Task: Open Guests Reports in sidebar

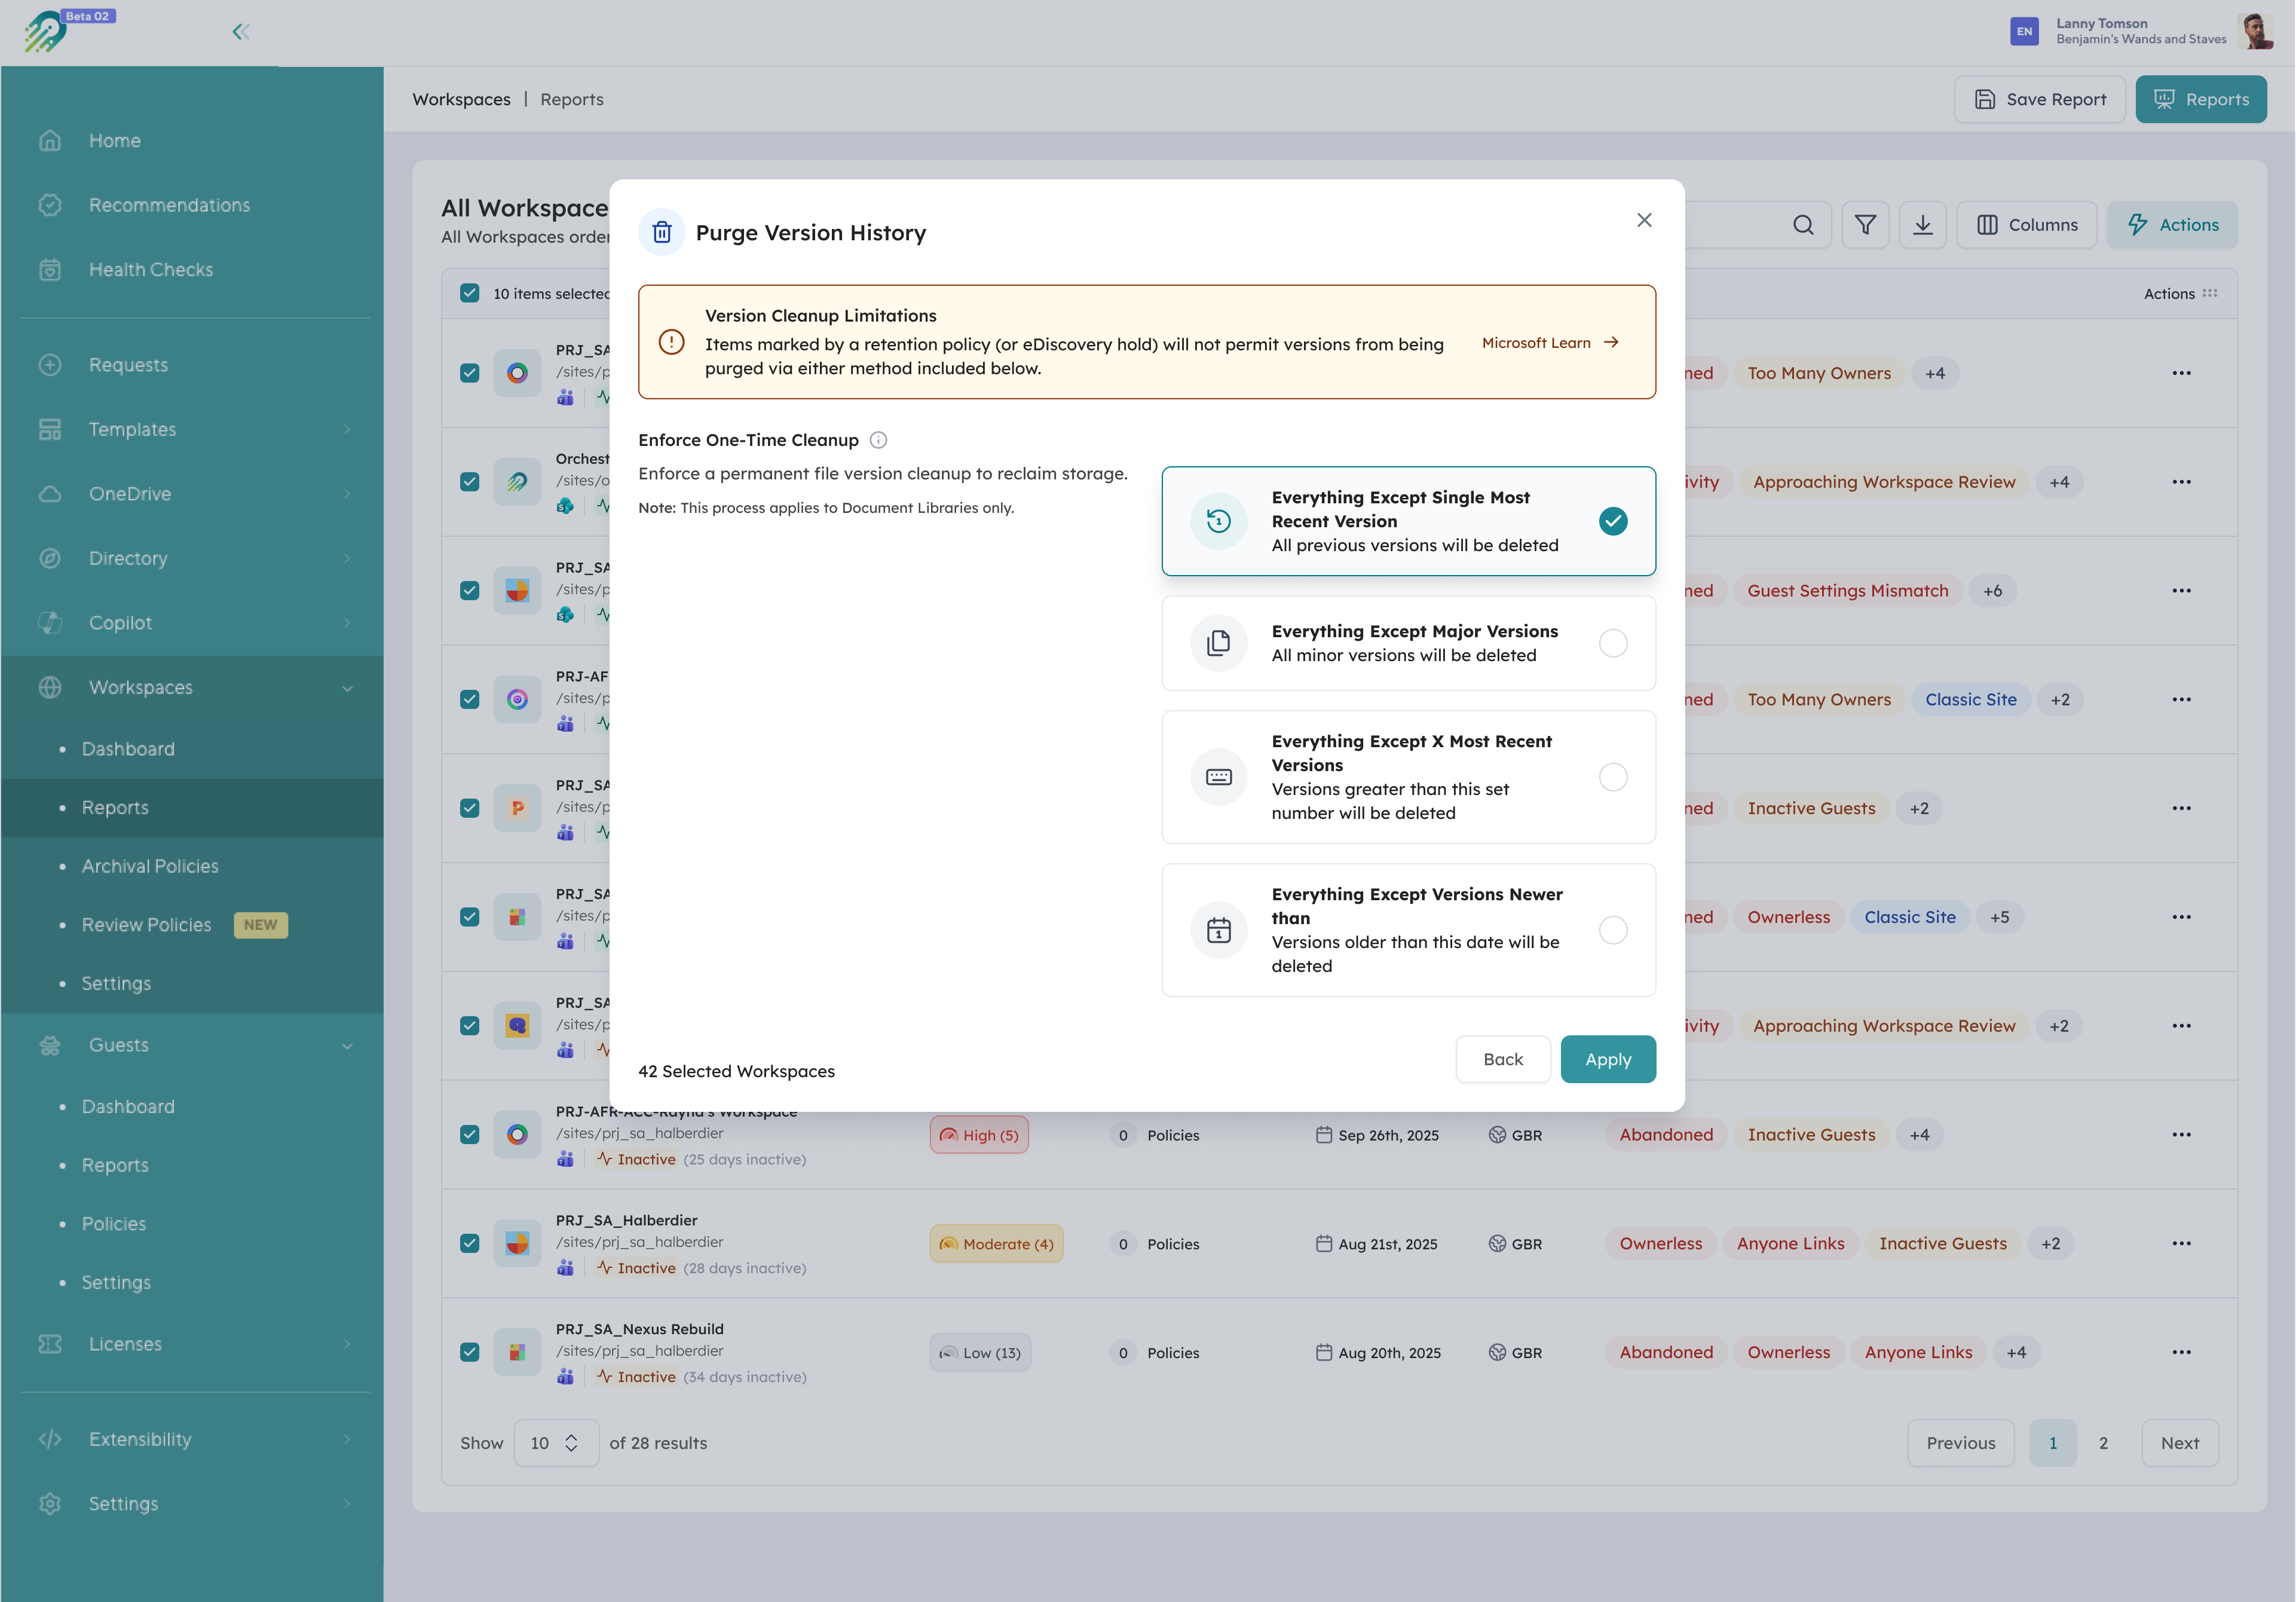Action: pos(115,1165)
